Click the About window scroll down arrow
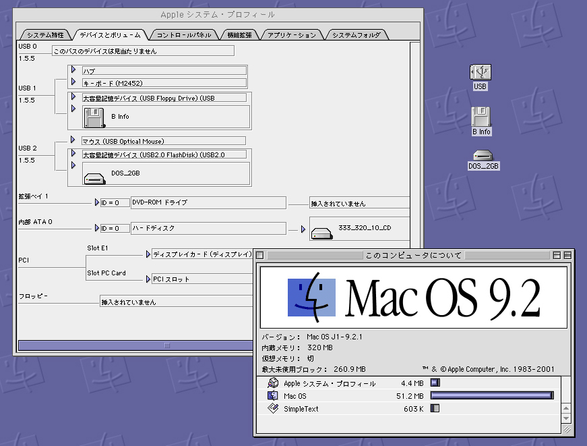This screenshot has height=446, width=587. (566, 418)
